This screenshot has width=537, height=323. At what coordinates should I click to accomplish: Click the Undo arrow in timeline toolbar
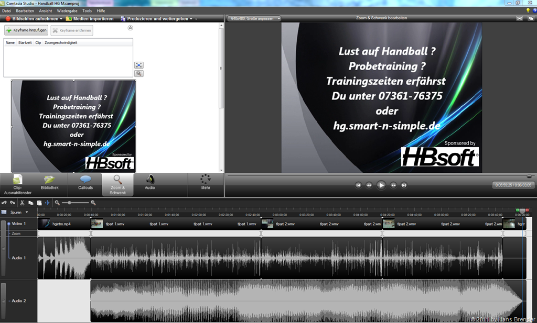tap(4, 203)
